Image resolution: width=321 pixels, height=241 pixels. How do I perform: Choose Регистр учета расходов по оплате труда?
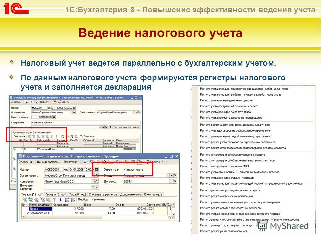(225, 112)
